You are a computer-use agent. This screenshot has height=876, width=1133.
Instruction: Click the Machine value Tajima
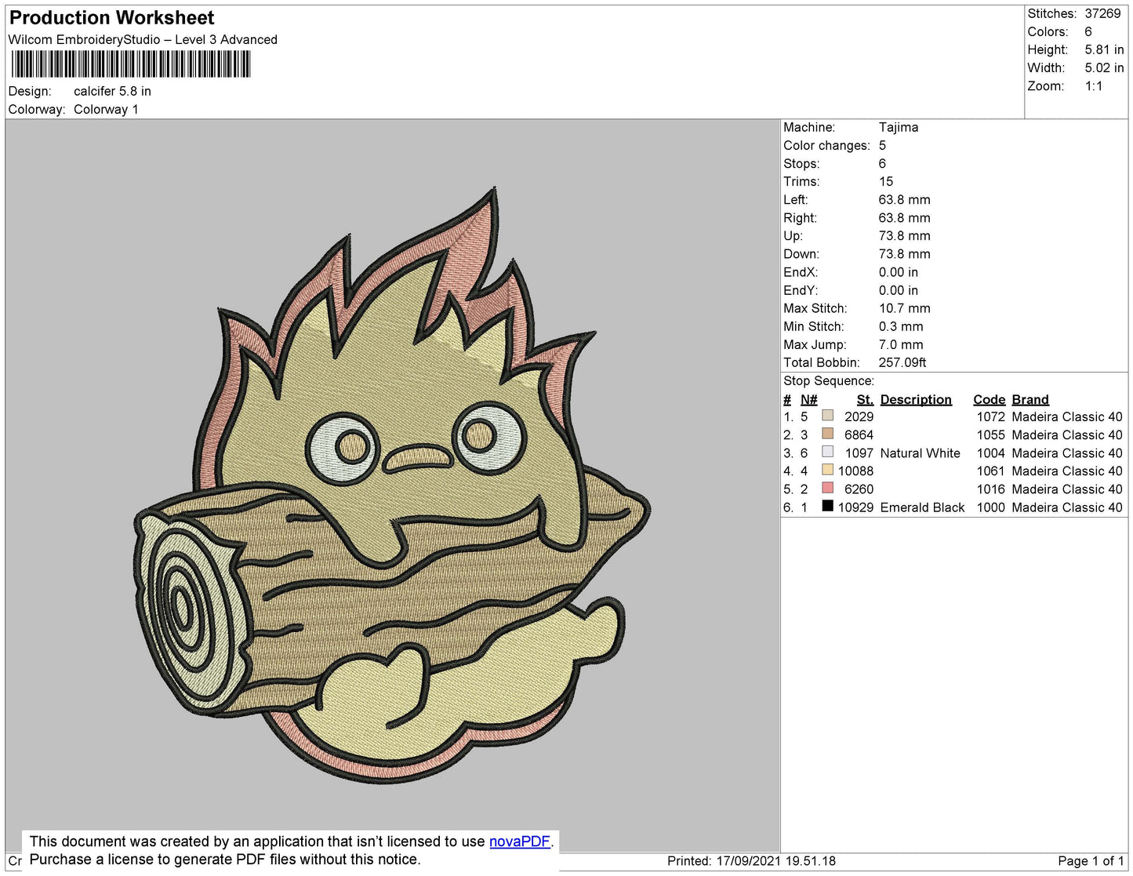tap(898, 127)
